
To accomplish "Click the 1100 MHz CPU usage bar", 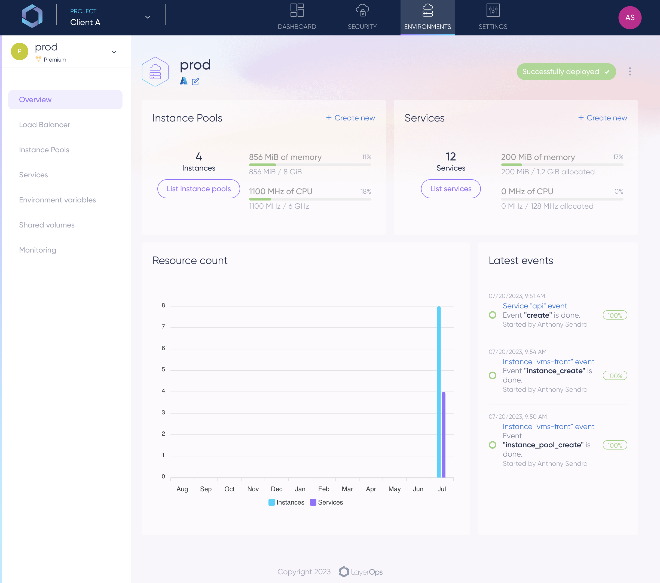I will tap(310, 199).
